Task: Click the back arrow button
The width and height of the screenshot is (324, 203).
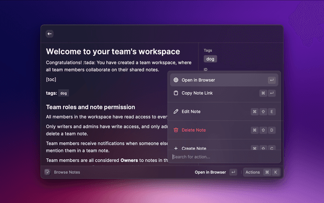Action: pos(50,33)
